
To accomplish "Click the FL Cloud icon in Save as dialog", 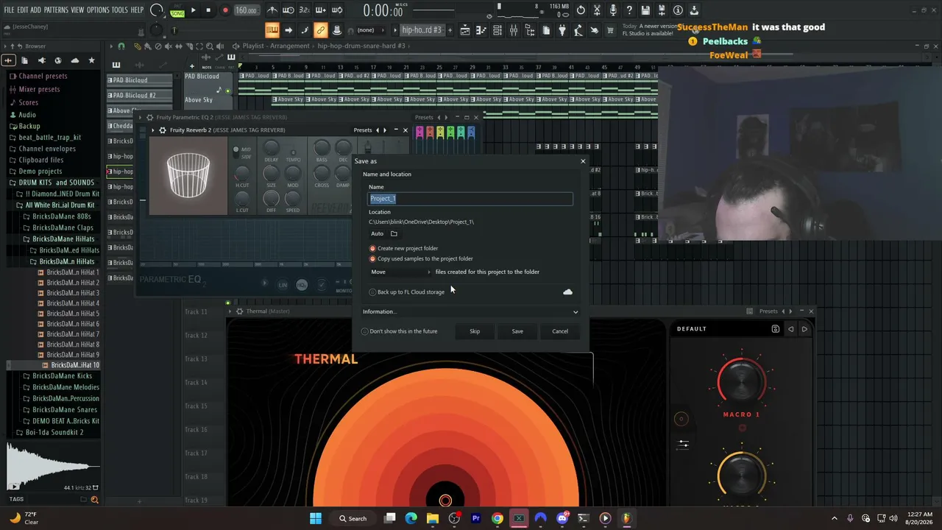I will [x=567, y=292].
